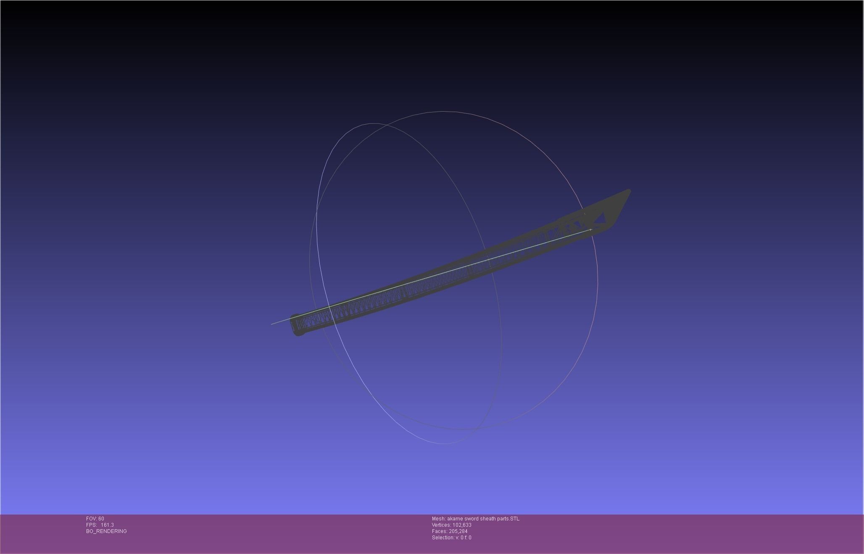Click the FOV: 60 readout
This screenshot has height=554, width=864.
pyautogui.click(x=95, y=519)
